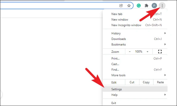Expand the History submenu
The height and width of the screenshot is (106, 177).
[135, 33]
